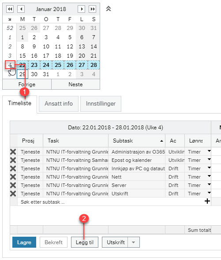
Task: Remove the Administrasjon av O365 row
Action: (x=13, y=152)
